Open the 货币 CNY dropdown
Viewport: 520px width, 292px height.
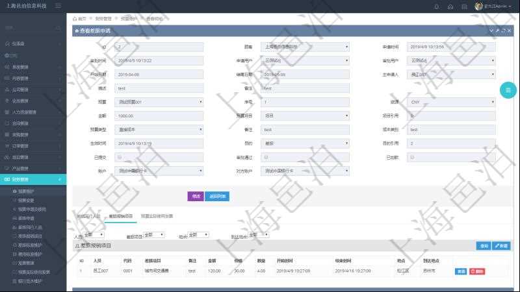tap(452, 103)
